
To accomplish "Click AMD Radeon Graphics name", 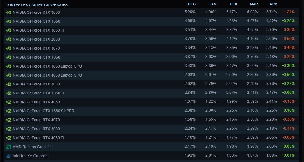I will click(32, 147).
